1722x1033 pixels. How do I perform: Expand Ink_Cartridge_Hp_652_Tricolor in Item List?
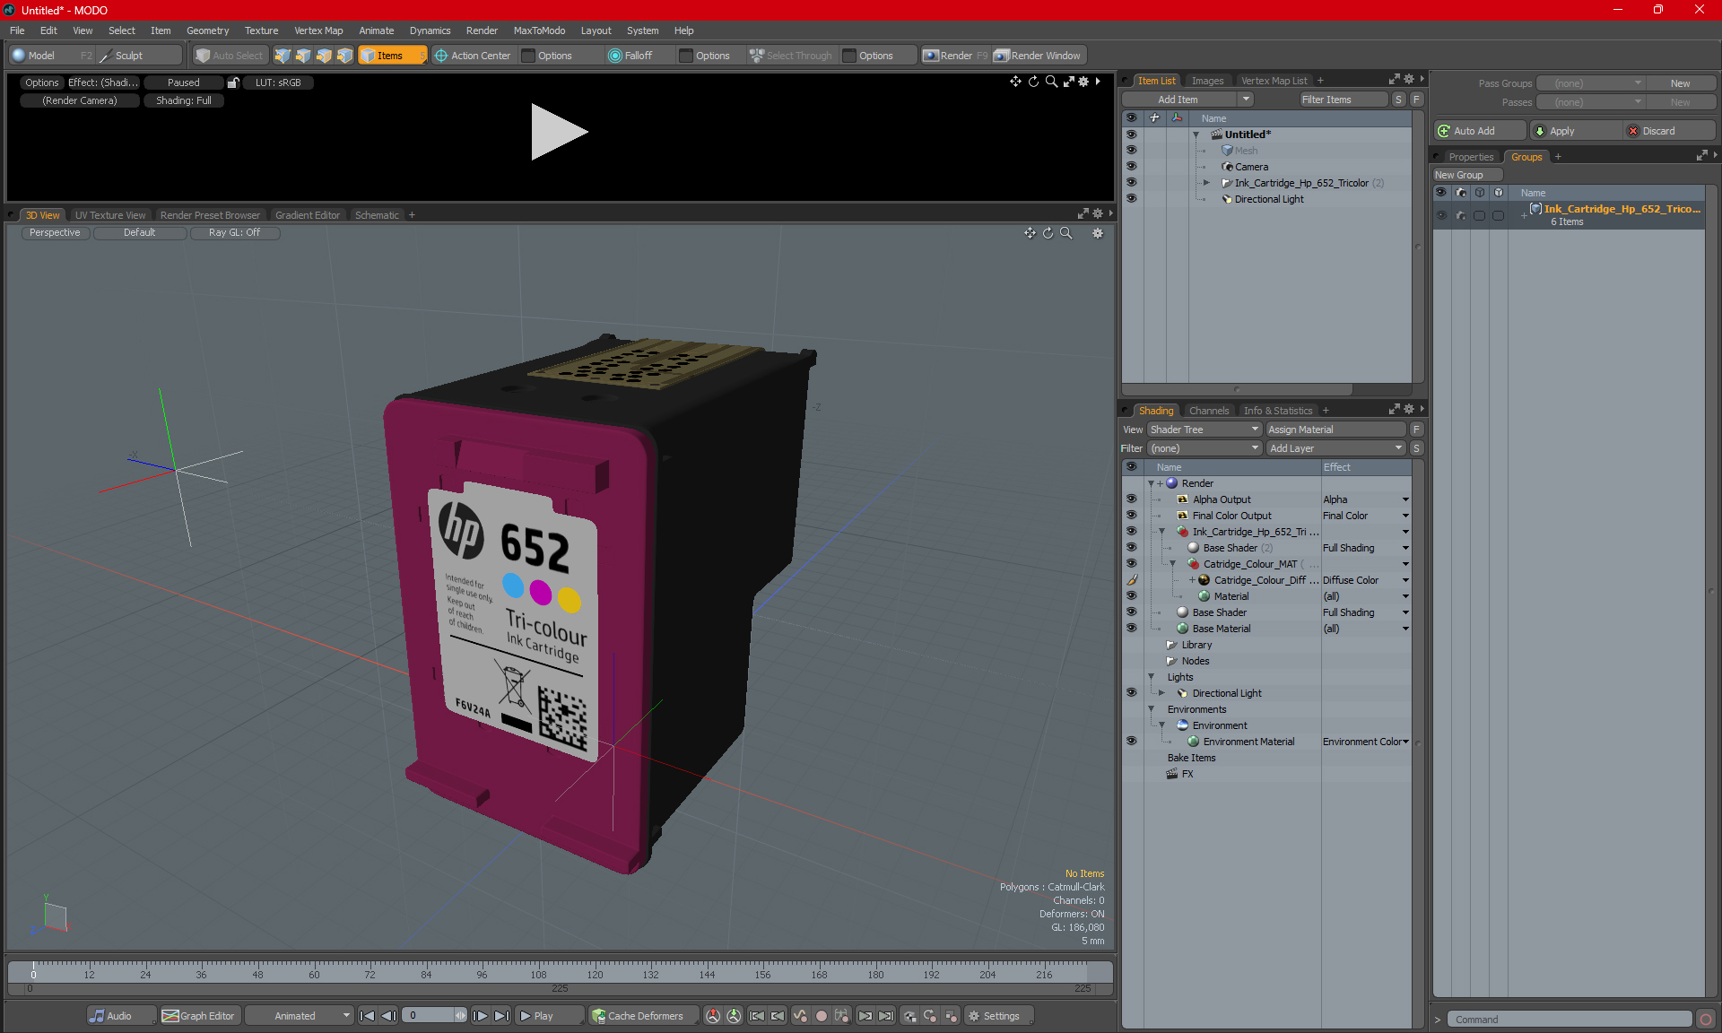(1206, 183)
